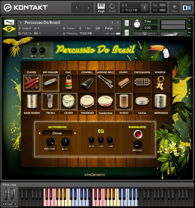Toggle the red Ensemblator button

point(138,134)
